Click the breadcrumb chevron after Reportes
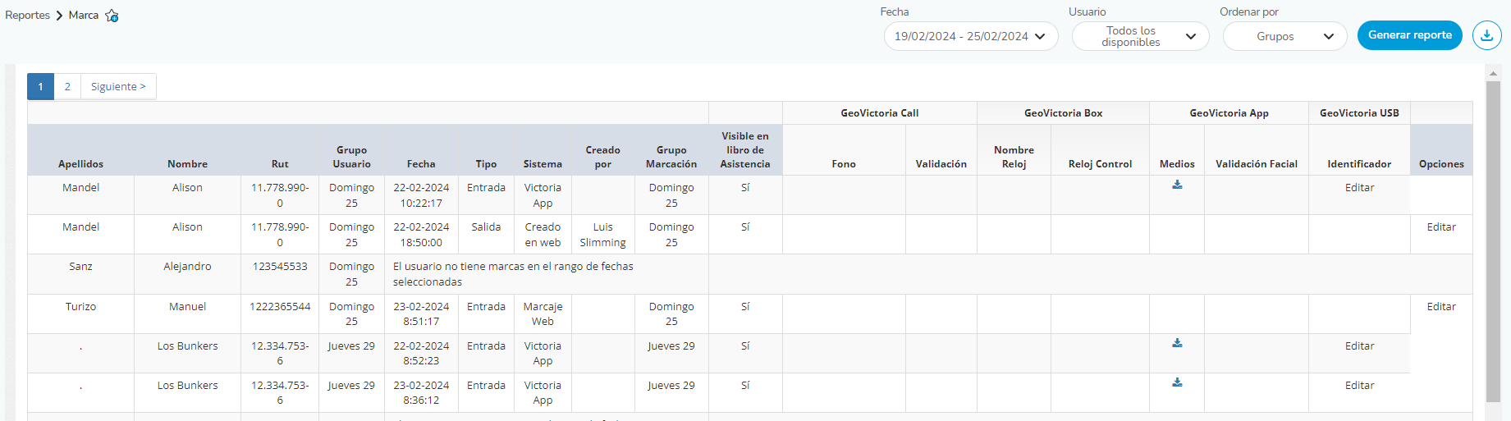1511x421 pixels. coord(59,16)
